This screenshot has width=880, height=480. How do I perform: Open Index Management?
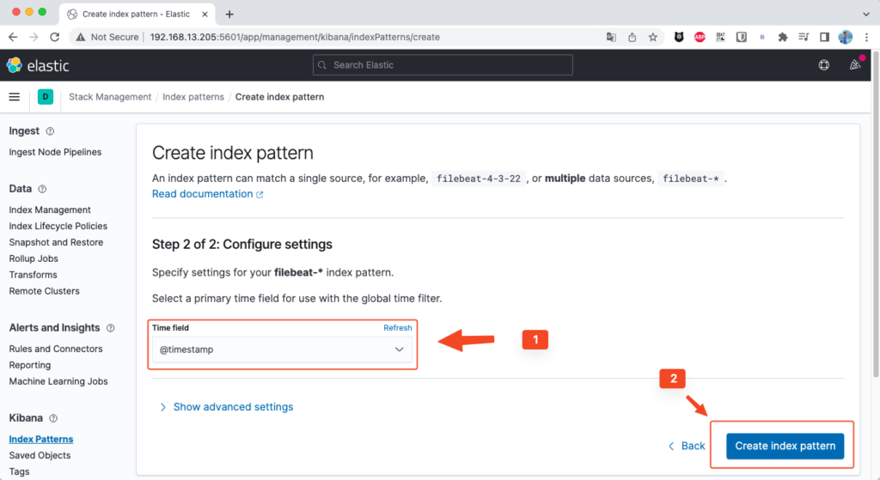[x=49, y=210]
